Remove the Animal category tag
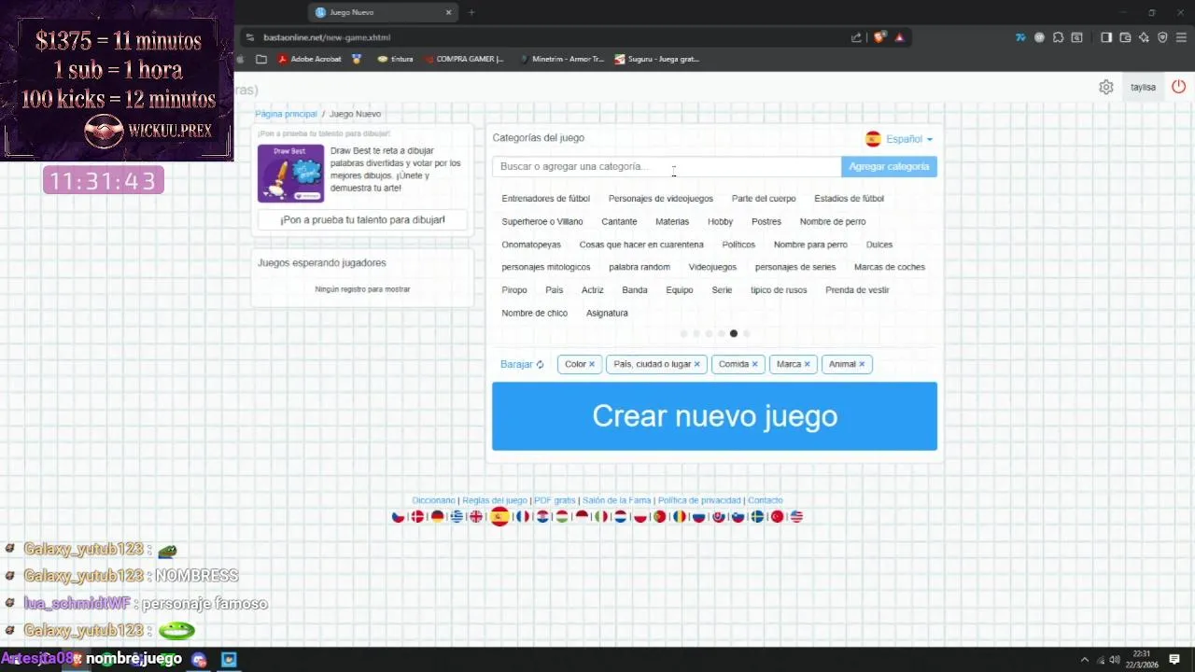 point(862,364)
